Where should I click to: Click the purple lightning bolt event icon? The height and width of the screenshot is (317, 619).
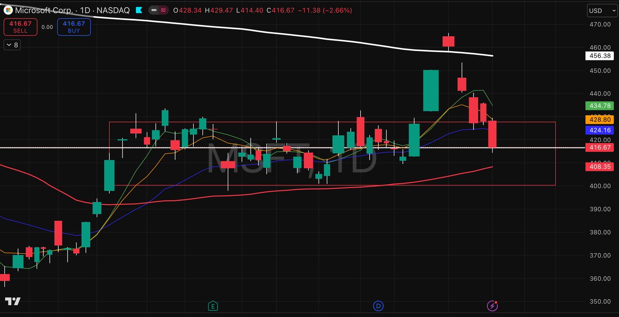[x=492, y=306]
